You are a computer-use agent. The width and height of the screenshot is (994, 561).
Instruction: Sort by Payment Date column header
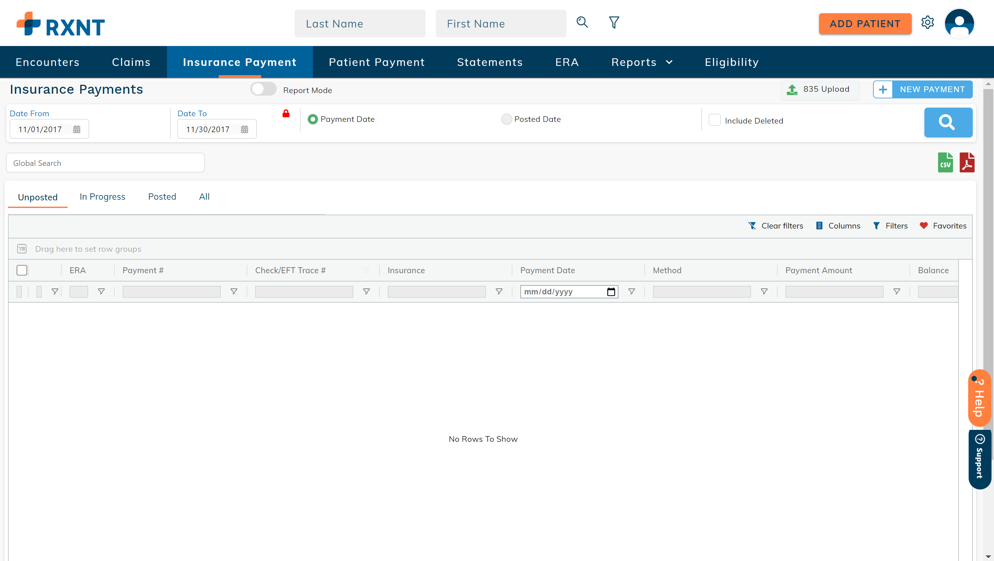(x=548, y=270)
